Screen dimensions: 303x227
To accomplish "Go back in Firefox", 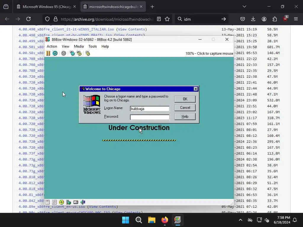I will pyautogui.click(x=7, y=19).
